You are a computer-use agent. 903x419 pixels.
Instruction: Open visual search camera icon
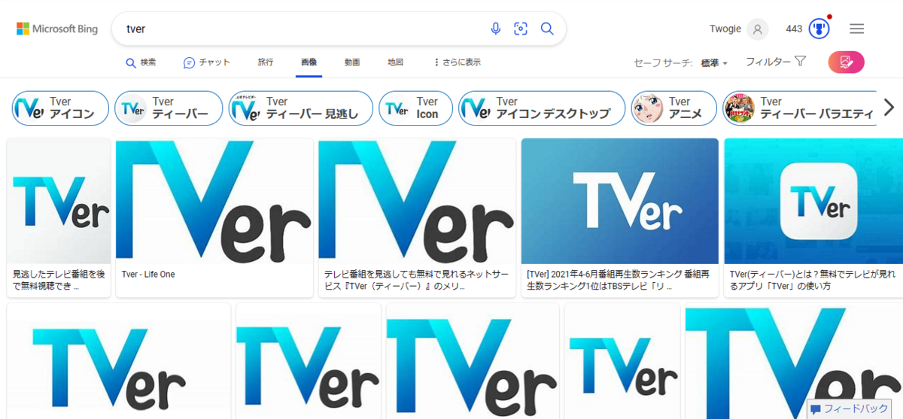coord(521,29)
